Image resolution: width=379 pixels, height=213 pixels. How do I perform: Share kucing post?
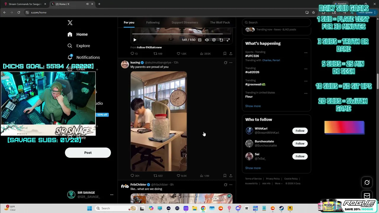click(231, 176)
